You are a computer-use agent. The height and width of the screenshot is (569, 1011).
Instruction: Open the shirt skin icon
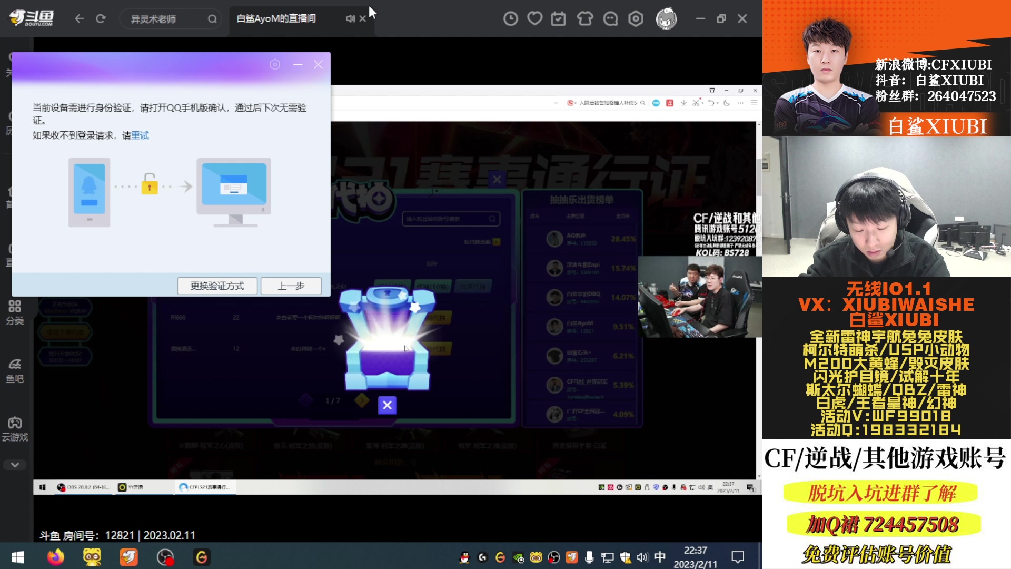[x=584, y=19]
